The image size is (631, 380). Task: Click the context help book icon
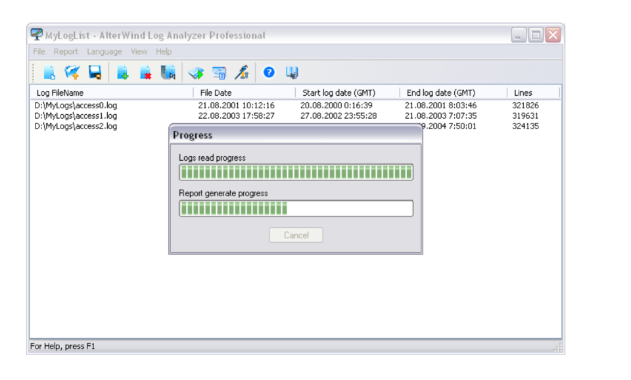pyautogui.click(x=292, y=73)
